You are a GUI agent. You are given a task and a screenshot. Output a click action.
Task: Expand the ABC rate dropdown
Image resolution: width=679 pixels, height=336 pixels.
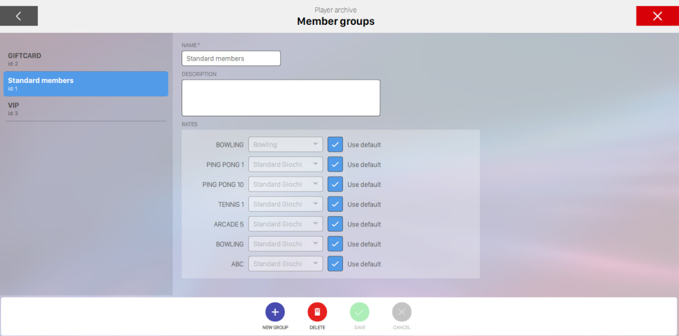285,264
